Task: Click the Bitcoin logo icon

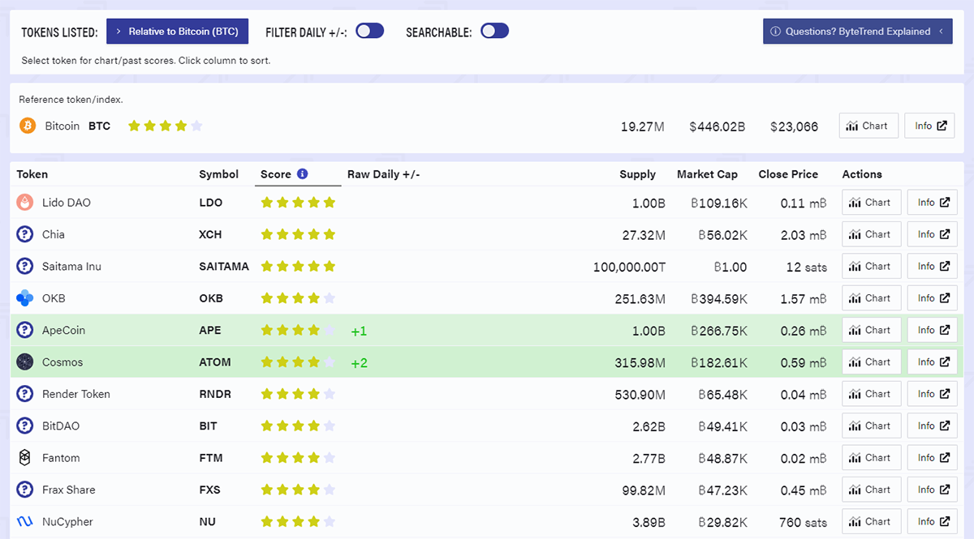Action: (28, 126)
